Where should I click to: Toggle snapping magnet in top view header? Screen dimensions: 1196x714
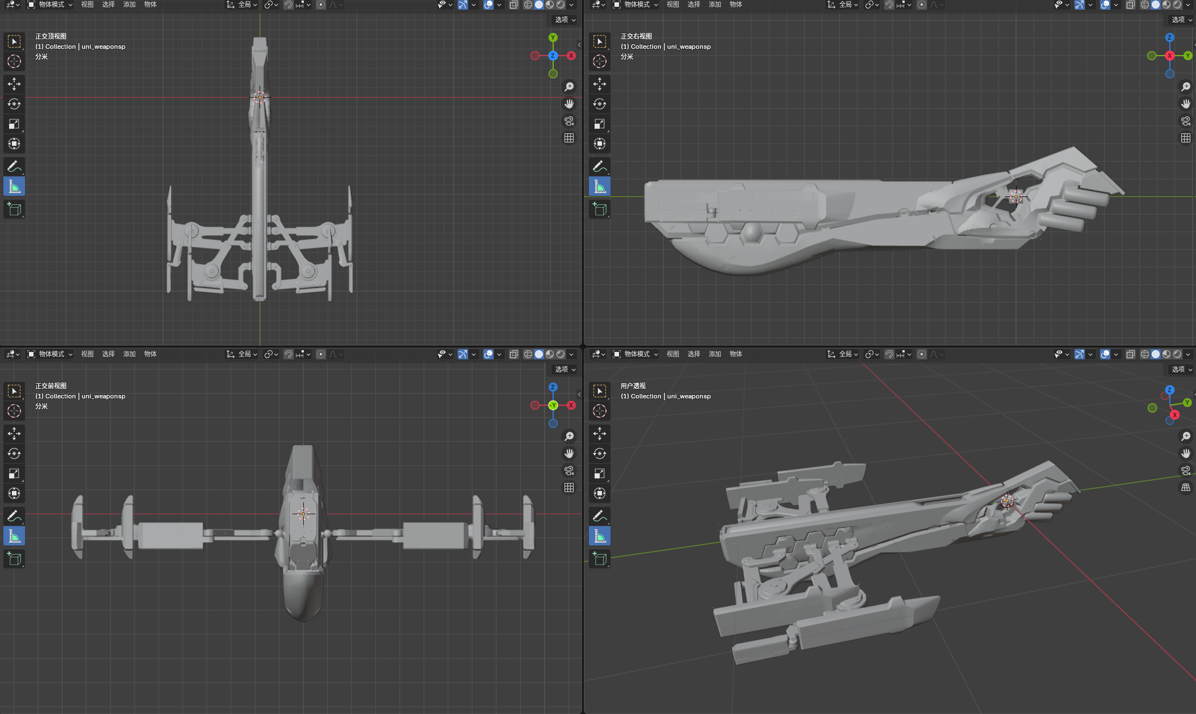[288, 5]
